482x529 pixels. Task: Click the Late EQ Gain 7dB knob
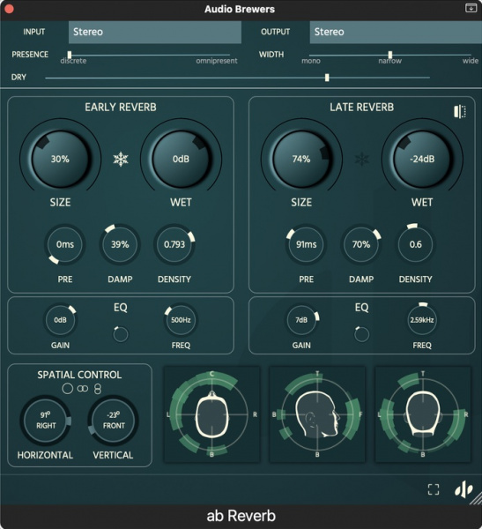click(301, 320)
